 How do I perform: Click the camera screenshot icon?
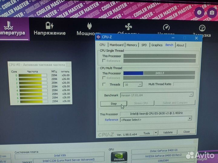(x=212, y=13)
